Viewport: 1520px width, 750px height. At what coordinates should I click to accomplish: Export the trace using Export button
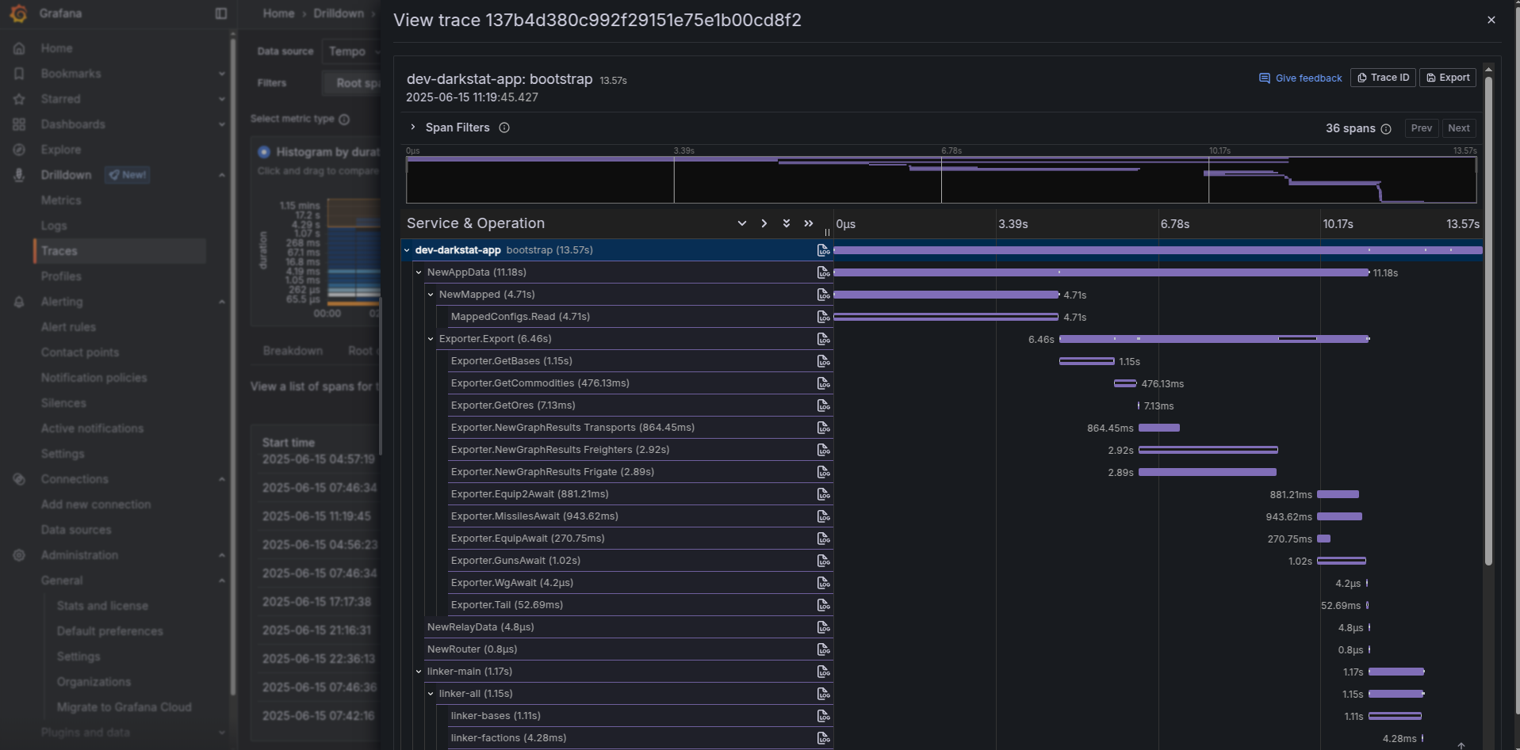1447,78
